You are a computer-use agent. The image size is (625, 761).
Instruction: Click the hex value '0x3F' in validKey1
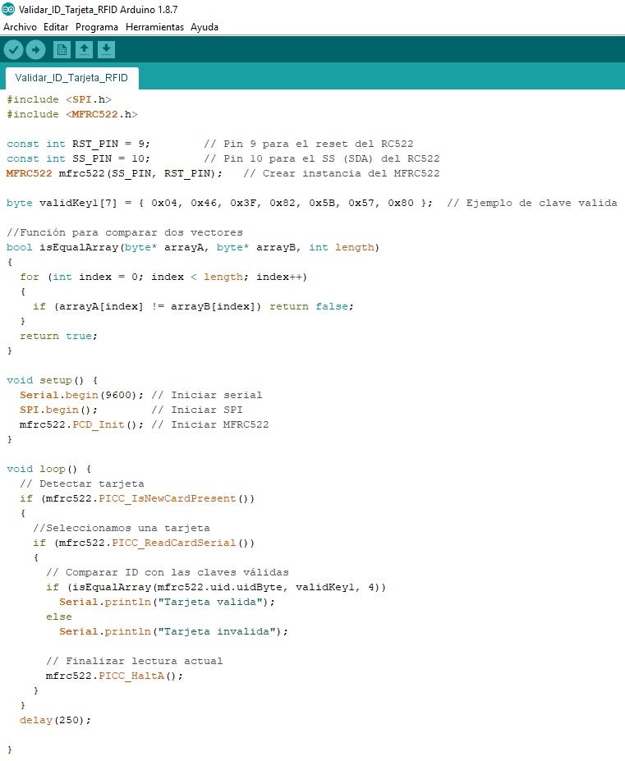point(243,204)
